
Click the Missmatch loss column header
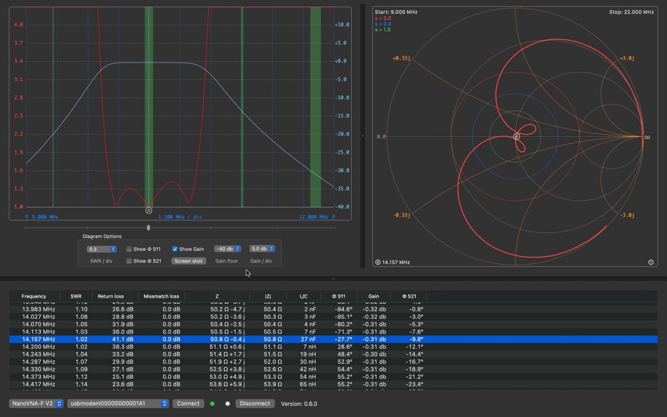point(161,296)
